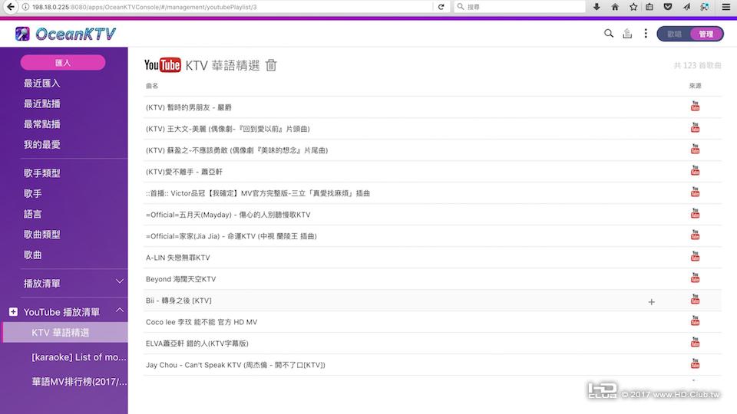Select song Jay Chou - Can't Speak KTV
The height and width of the screenshot is (414, 737).
(236, 365)
